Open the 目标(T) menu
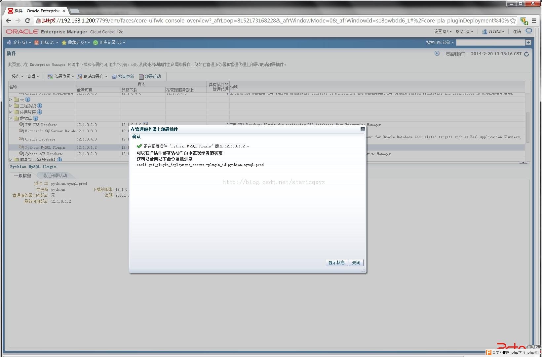542x357 pixels. (47, 43)
